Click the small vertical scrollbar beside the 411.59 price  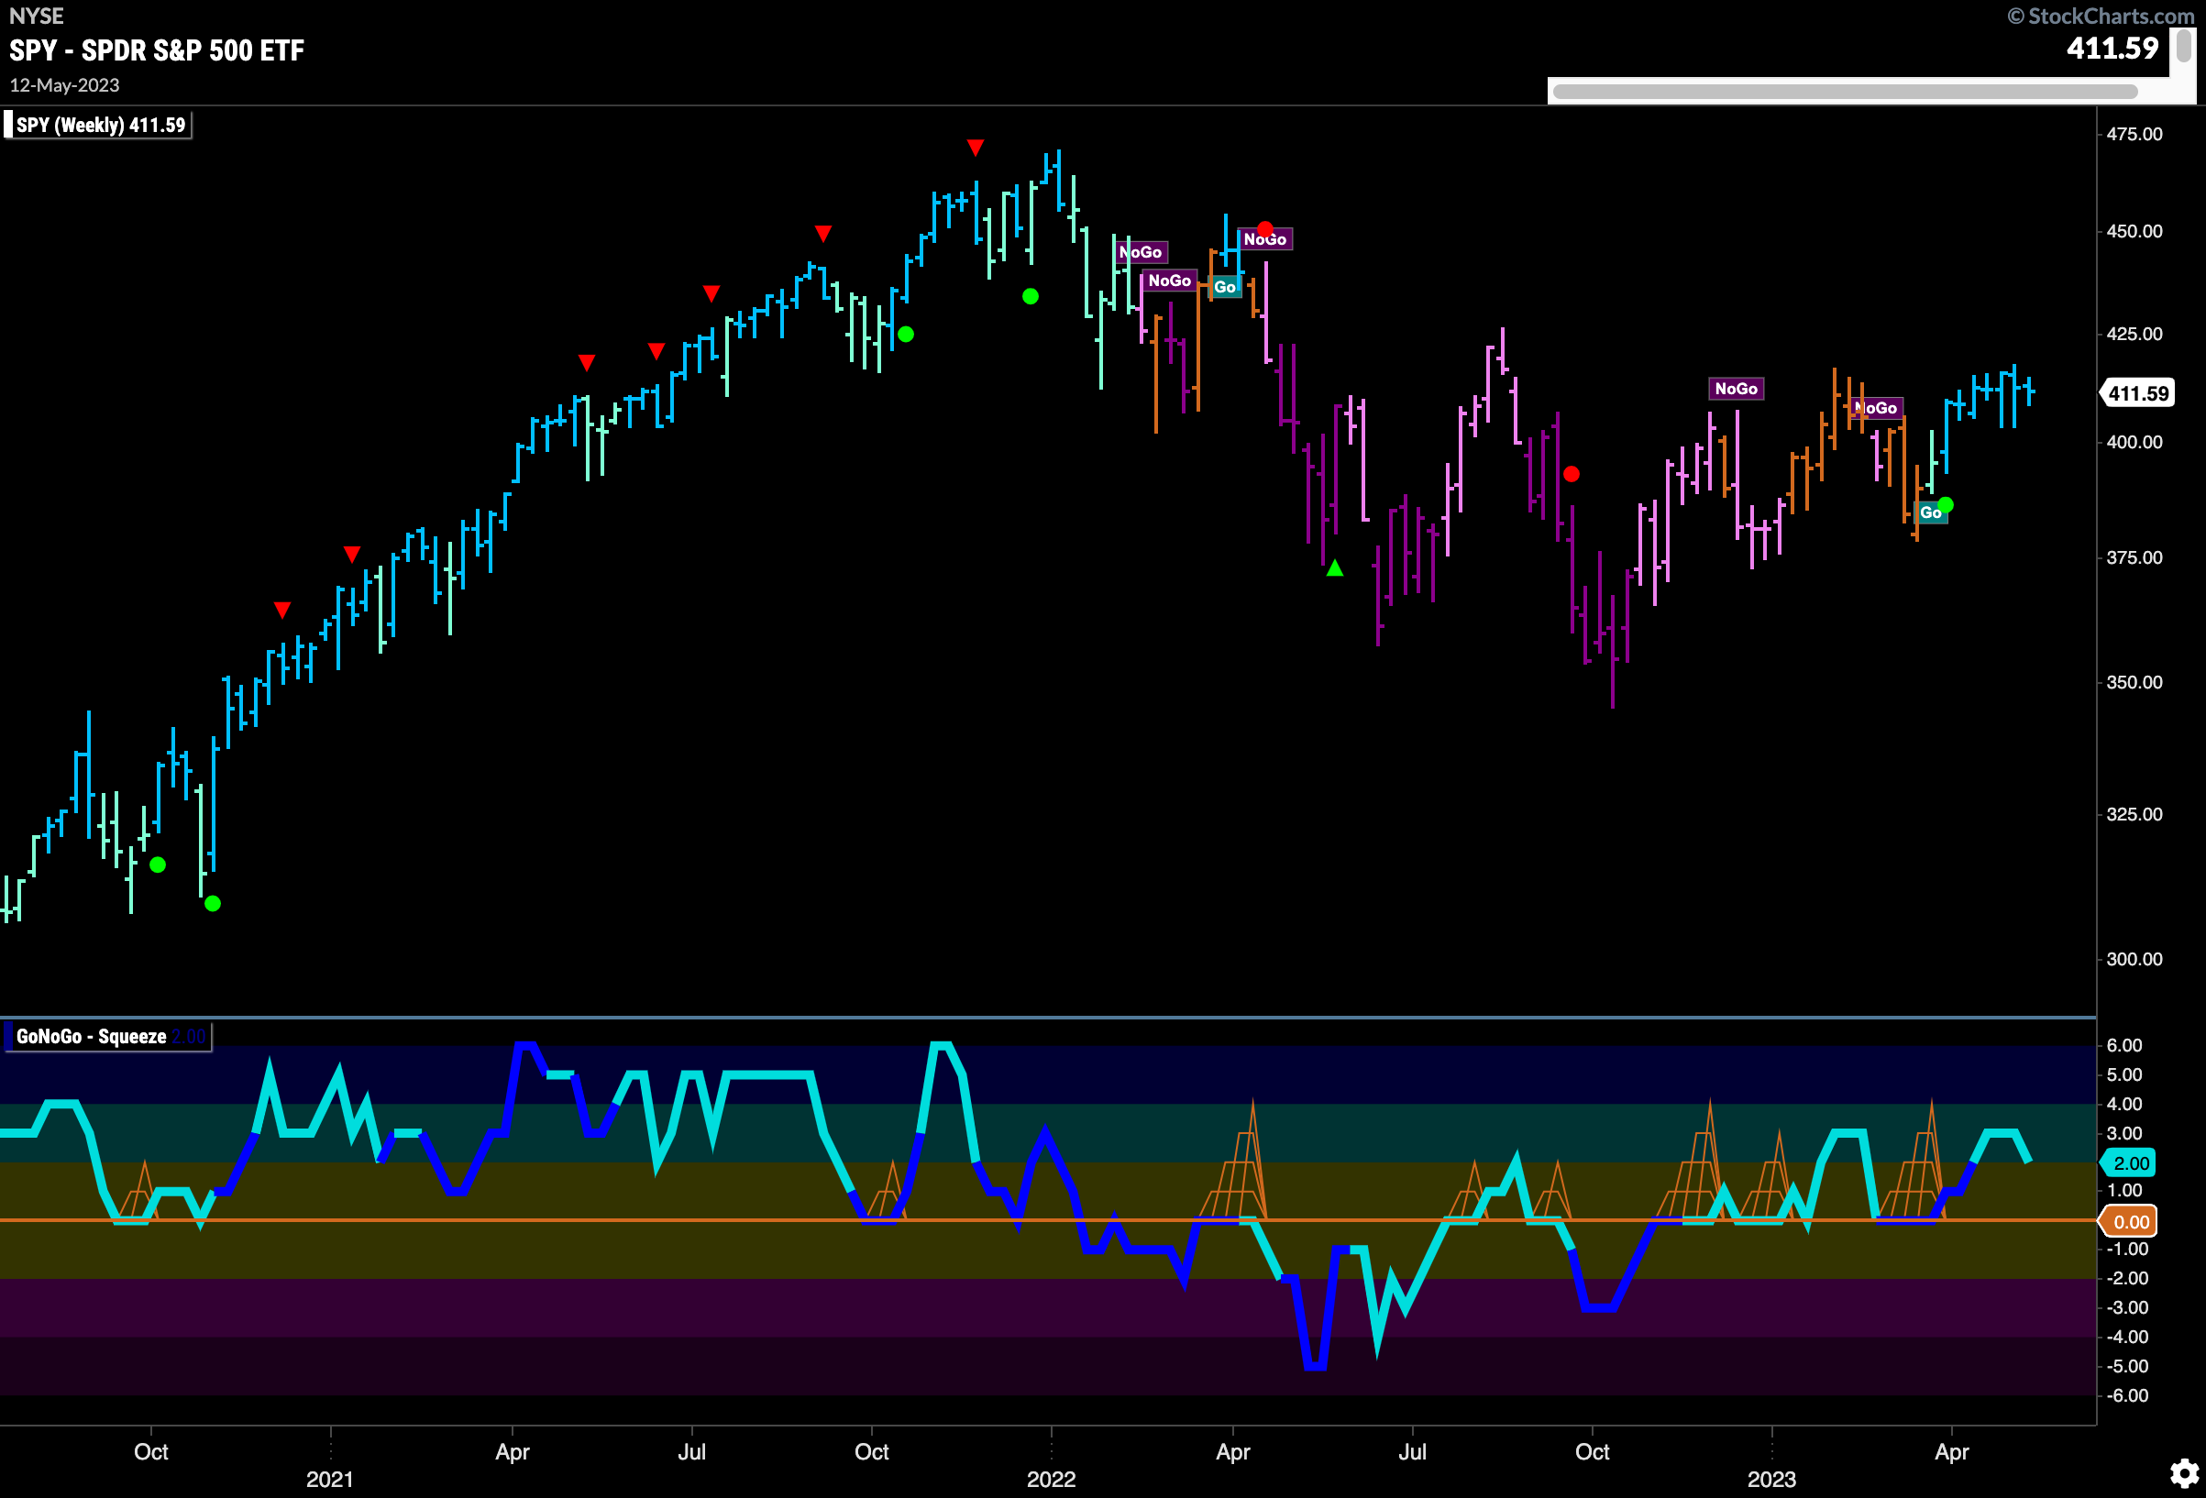tap(2183, 45)
